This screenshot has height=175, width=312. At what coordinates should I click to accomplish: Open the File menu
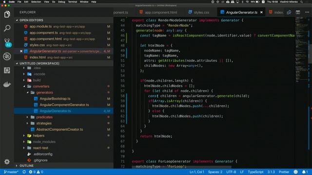coord(19,2)
